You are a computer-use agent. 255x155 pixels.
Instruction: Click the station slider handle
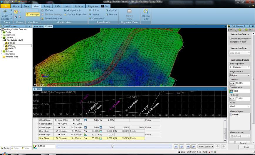[x=112, y=146]
